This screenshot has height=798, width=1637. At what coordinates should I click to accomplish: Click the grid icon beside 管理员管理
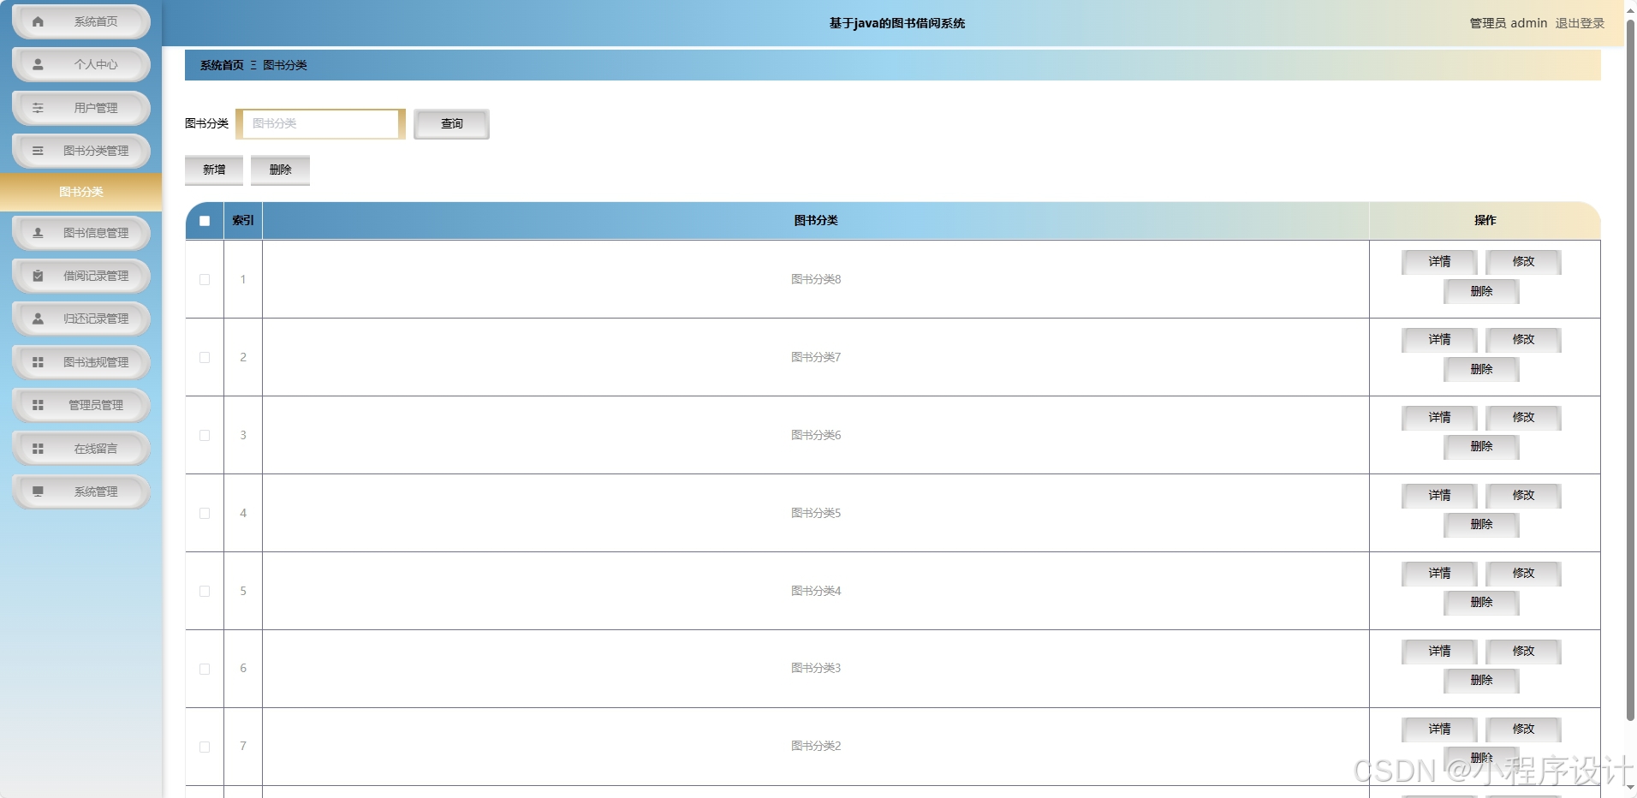click(38, 405)
